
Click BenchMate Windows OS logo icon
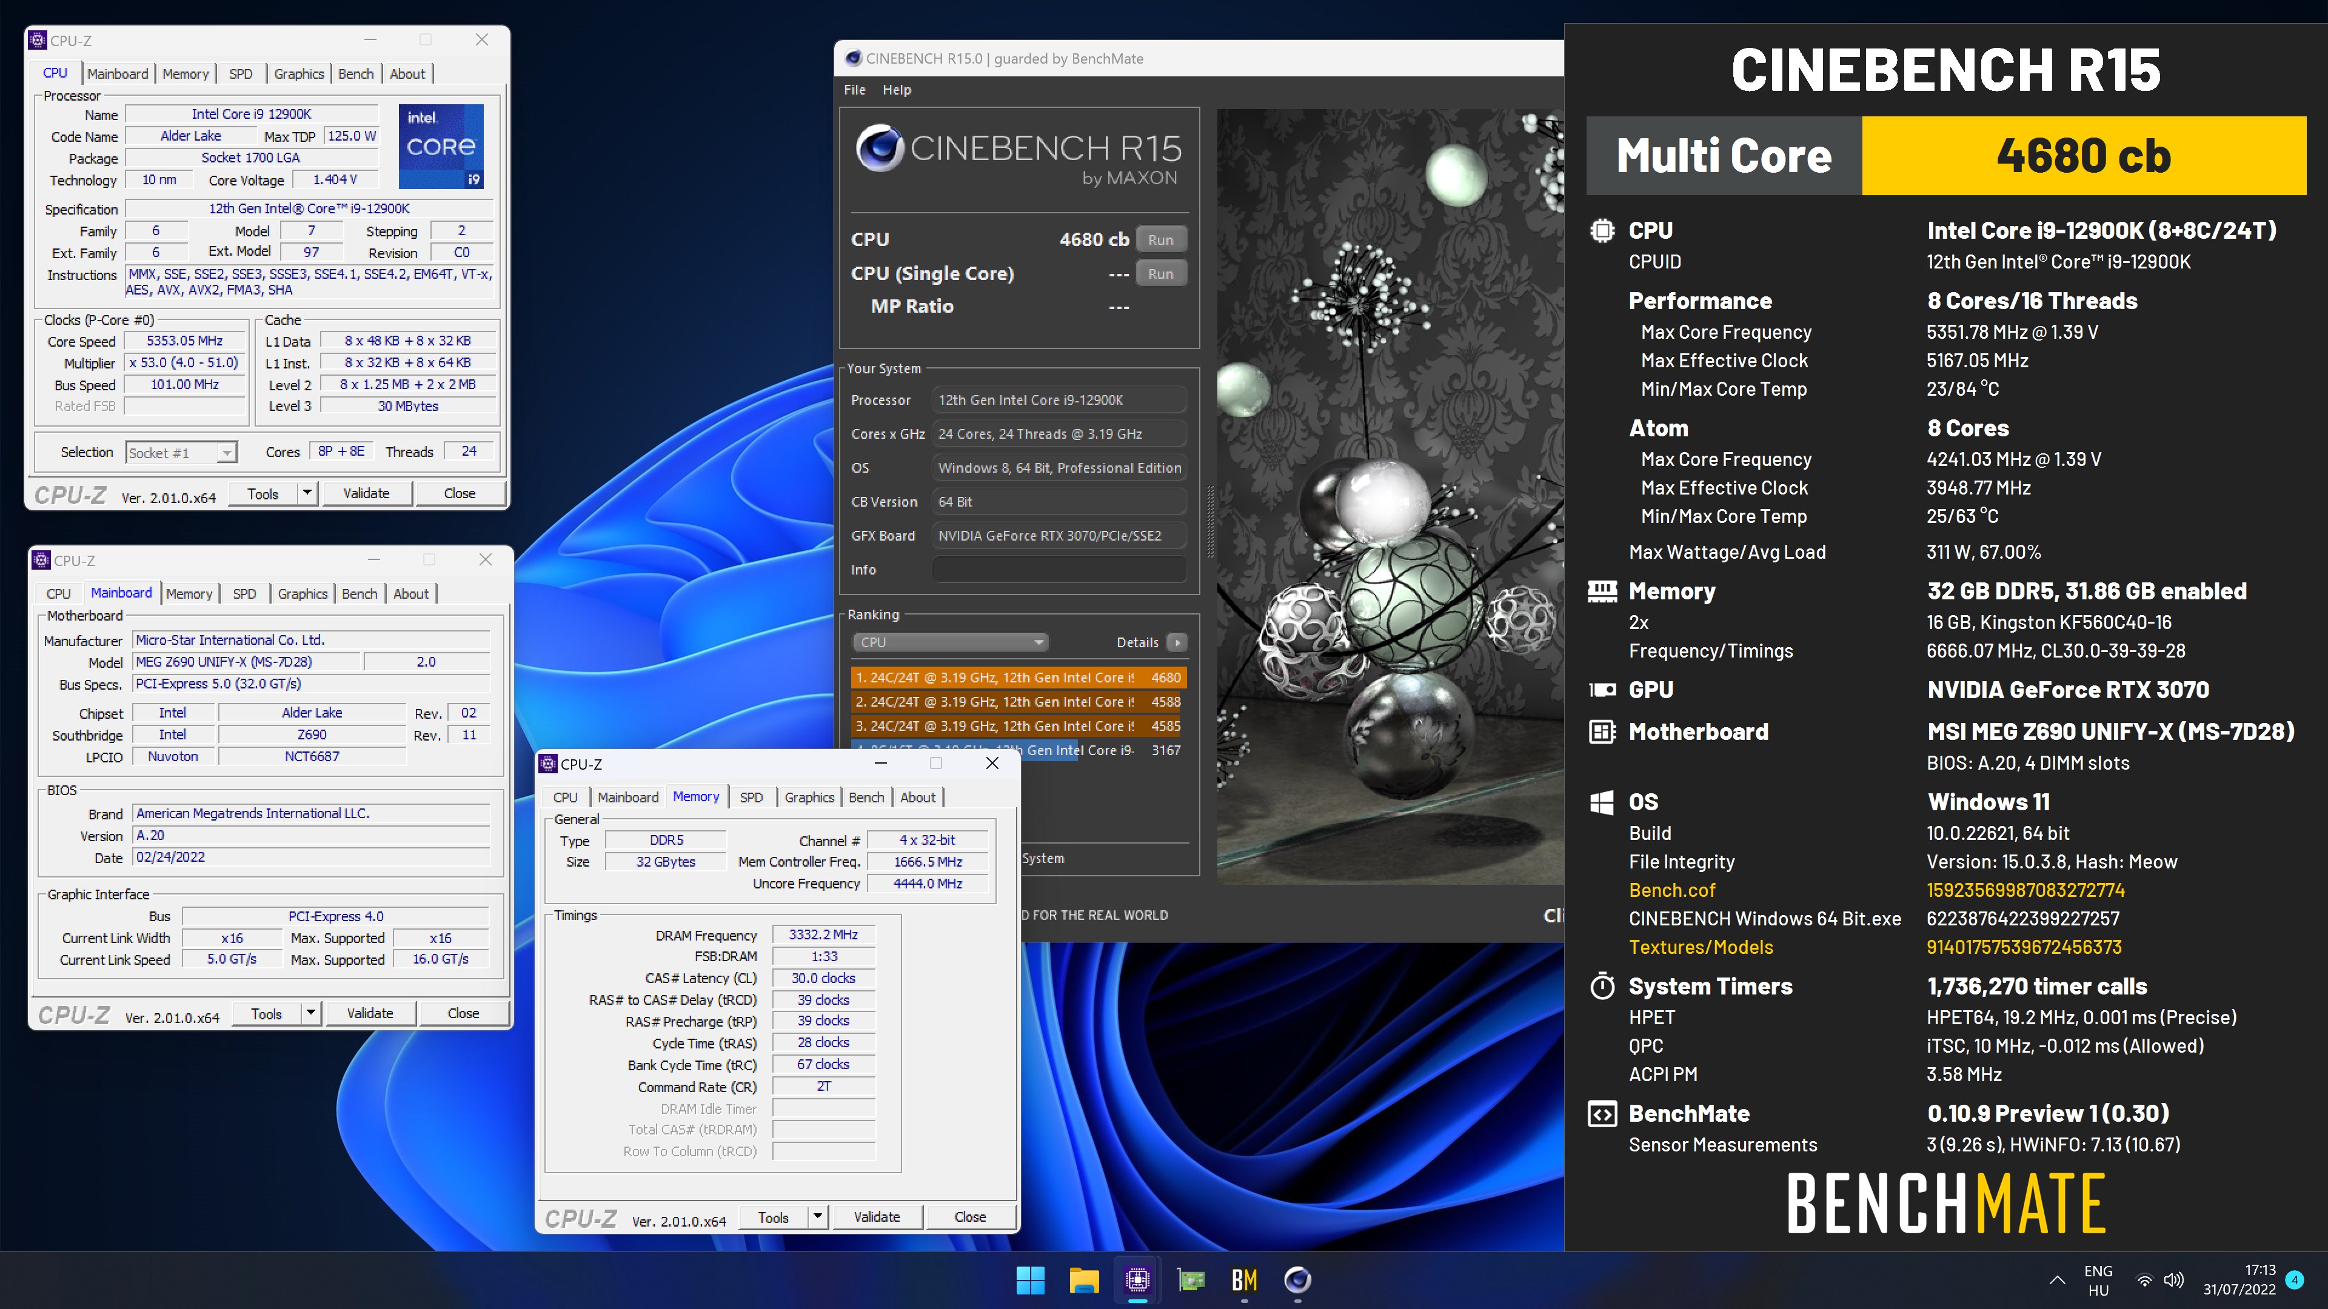1601,802
